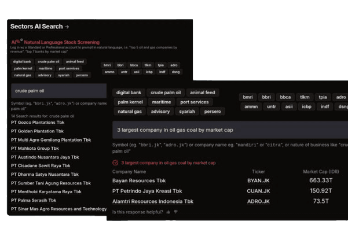Open PT Petrindo Jaya Kreasi Tbk link
The image size is (348, 240).
pos(147,191)
